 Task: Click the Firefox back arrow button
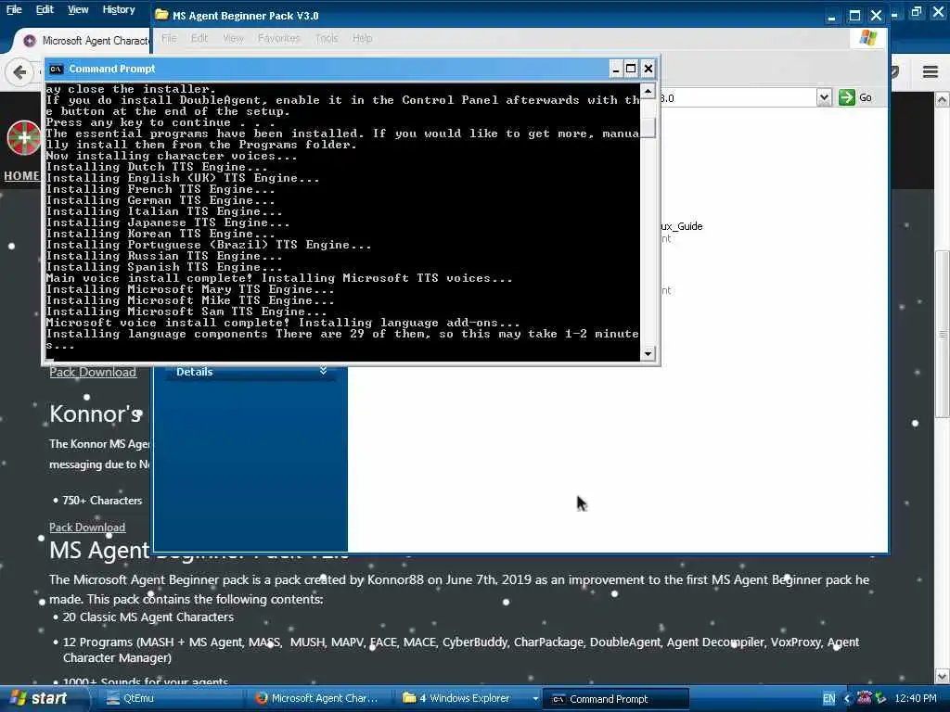coord(19,72)
